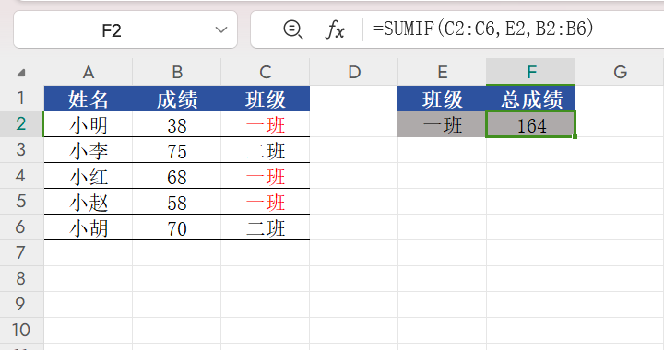Click the zoom magnifier icon in formula bar
The height and width of the screenshot is (350, 664).
pos(292,29)
